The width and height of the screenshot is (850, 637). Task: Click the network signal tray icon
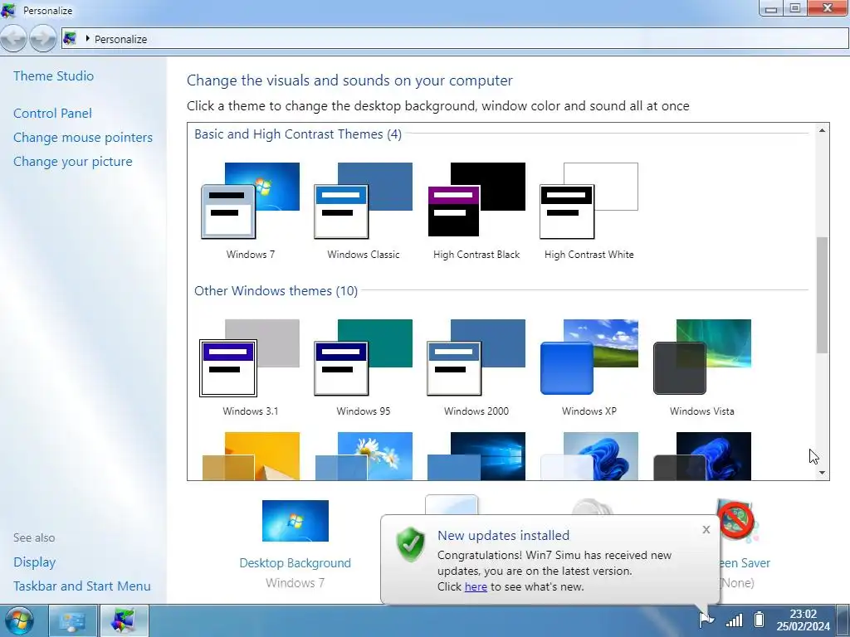click(x=734, y=620)
